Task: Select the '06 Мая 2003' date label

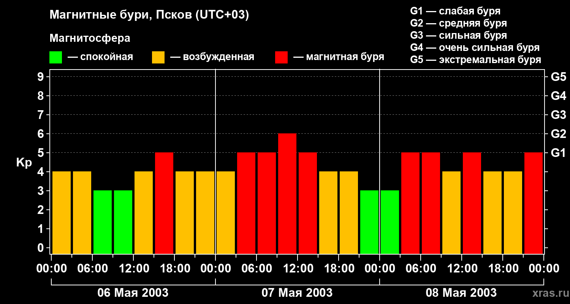Action: pos(133,293)
